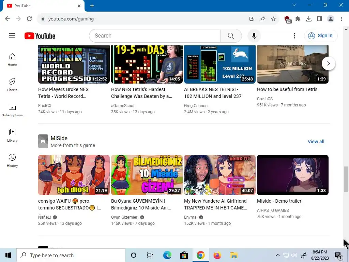Open 'How Players Broke NES Tetris' title
The image size is (349, 262).
tap(63, 93)
